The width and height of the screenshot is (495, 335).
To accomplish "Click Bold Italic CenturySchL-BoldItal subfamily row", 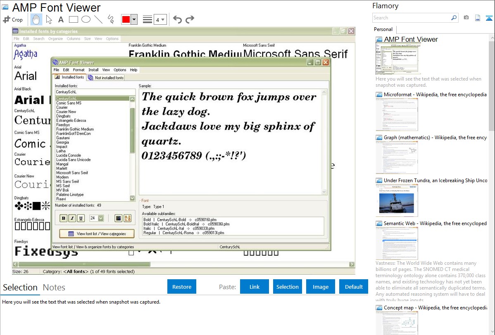I will click(186, 224).
